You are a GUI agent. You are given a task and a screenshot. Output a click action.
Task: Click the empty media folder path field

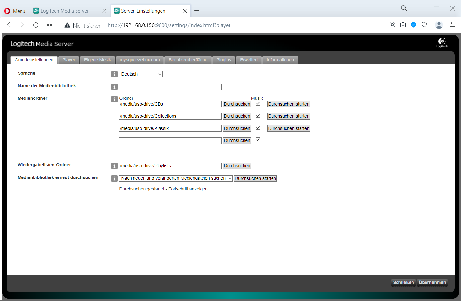tap(170, 141)
